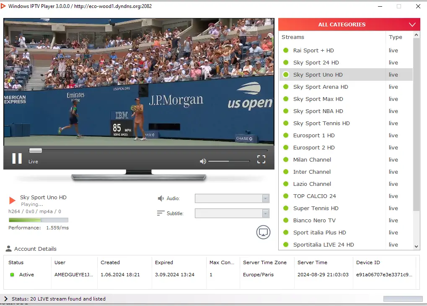Viewport: 427px width, 306px height.
Task: Click the video seek bar handle
Action: [35, 150]
